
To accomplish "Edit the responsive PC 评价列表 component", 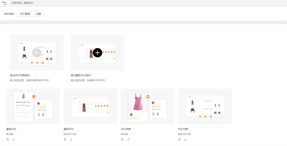I will 185,139.
